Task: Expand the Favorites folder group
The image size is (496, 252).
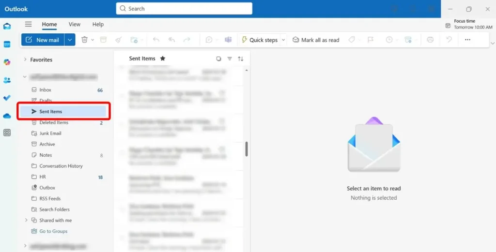Action: (x=25, y=60)
